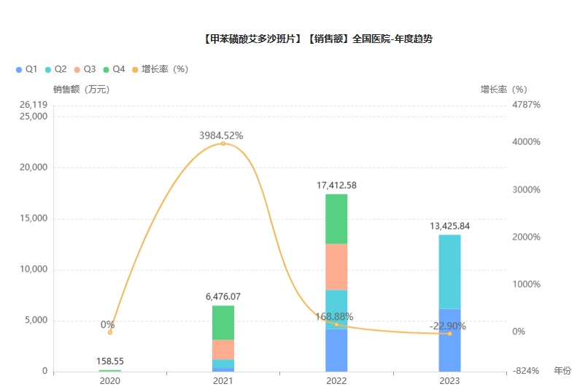
Task: Click the salmon Q3 segment of 2022 bar
Action: (x=336, y=267)
